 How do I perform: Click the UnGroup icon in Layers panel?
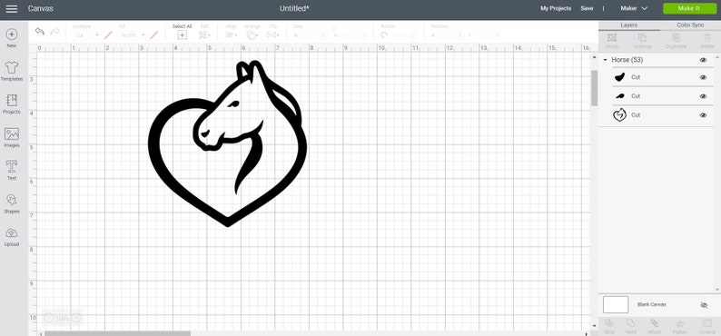tap(642, 38)
